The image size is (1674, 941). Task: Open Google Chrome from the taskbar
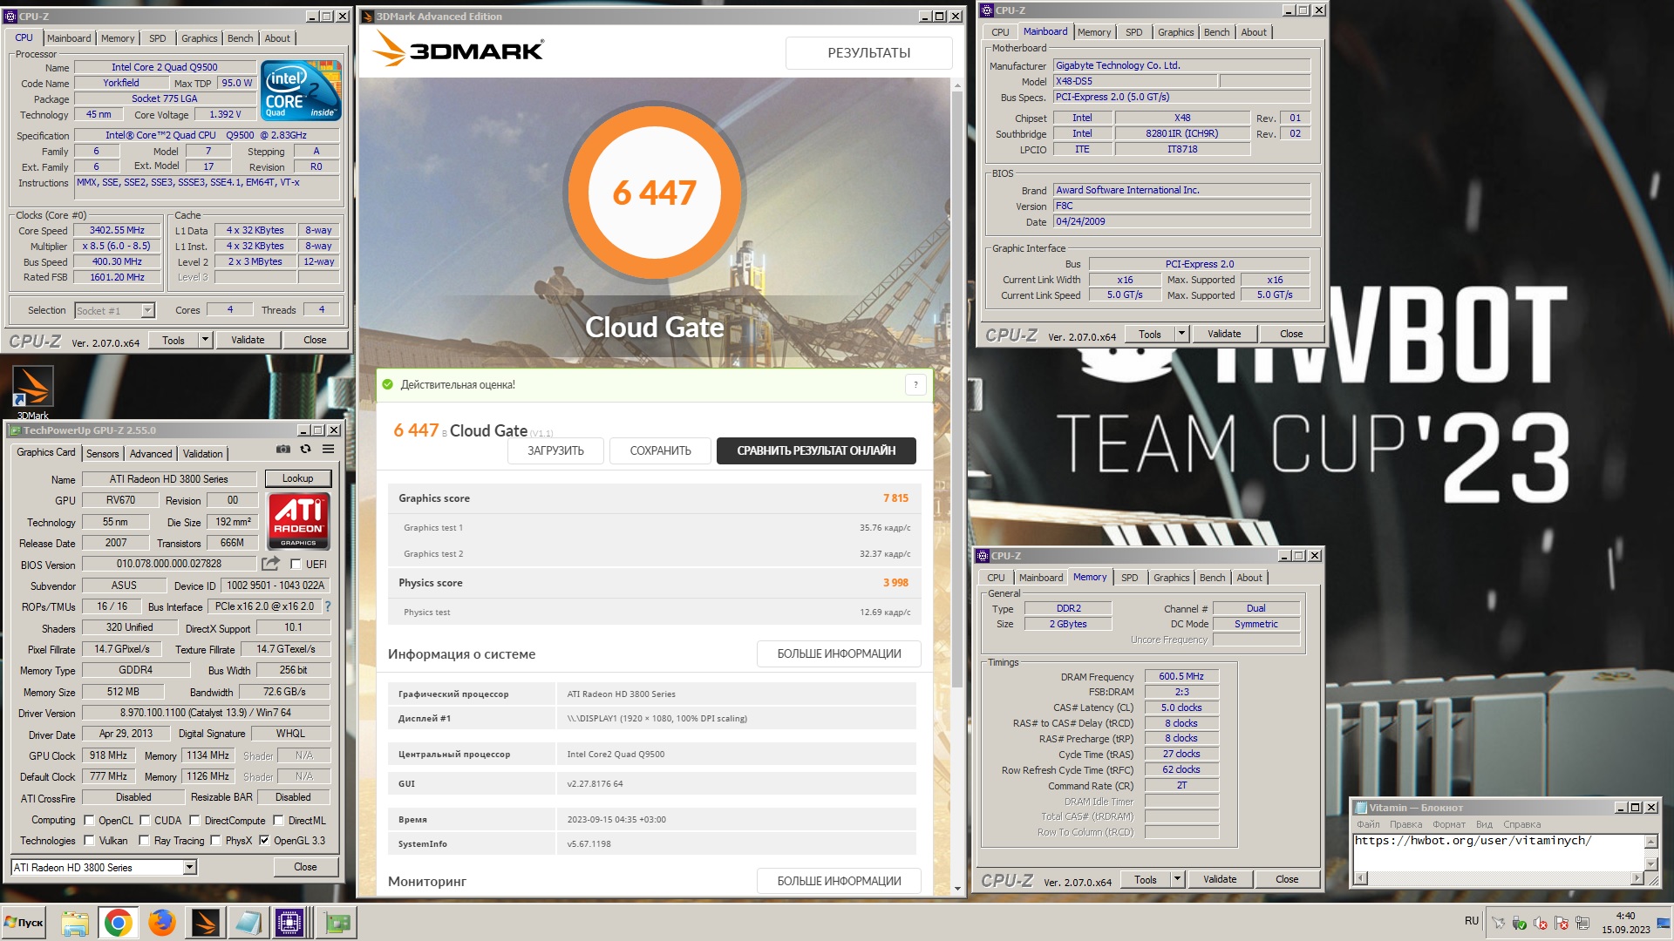coord(118,923)
